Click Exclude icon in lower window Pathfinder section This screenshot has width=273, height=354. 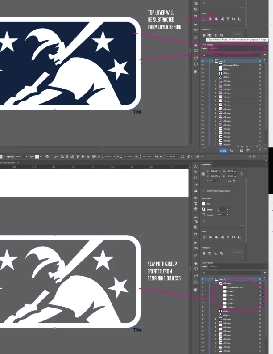pyautogui.click(x=222, y=253)
